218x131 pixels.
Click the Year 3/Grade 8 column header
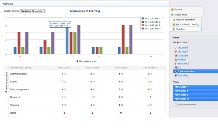pos(93,68)
